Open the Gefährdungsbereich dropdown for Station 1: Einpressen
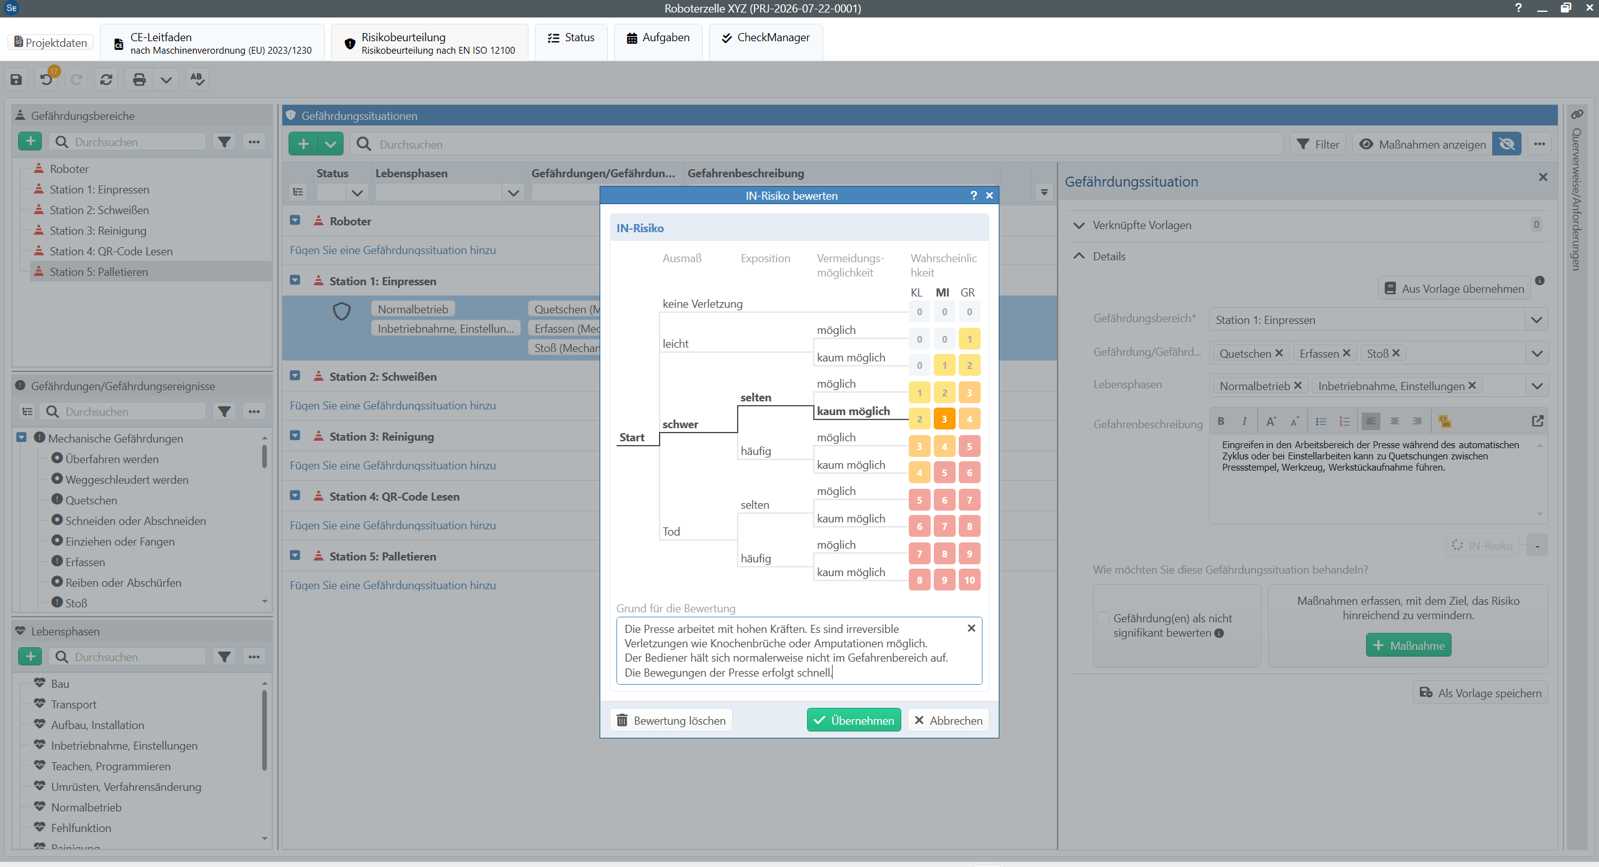1599x867 pixels. (x=1537, y=320)
